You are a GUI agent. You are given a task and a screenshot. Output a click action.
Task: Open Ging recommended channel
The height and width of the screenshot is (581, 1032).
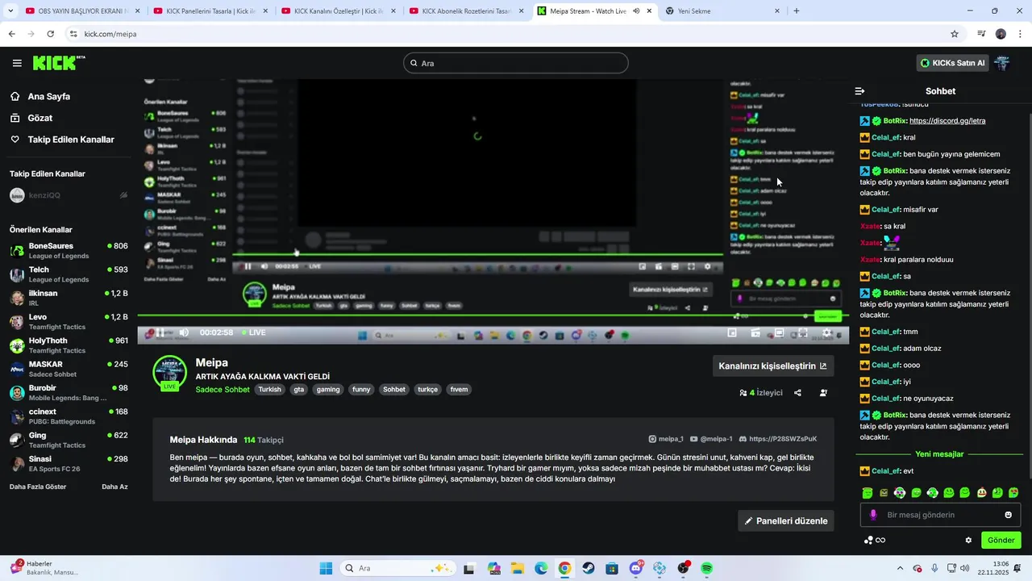(69, 440)
